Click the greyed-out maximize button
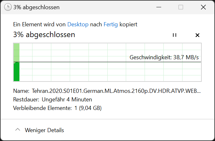 click(x=181, y=7)
